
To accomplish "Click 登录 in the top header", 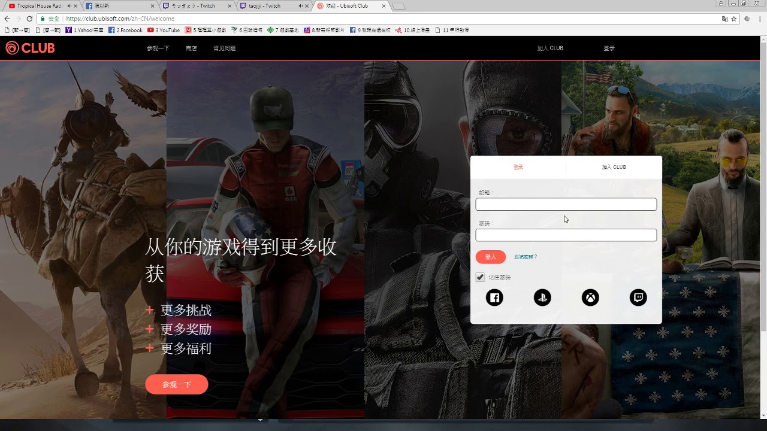I will [x=609, y=48].
